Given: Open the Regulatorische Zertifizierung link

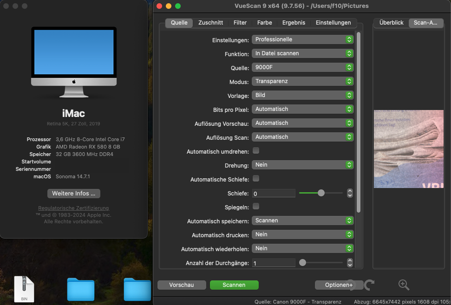Looking at the screenshot, I should [x=74, y=208].
